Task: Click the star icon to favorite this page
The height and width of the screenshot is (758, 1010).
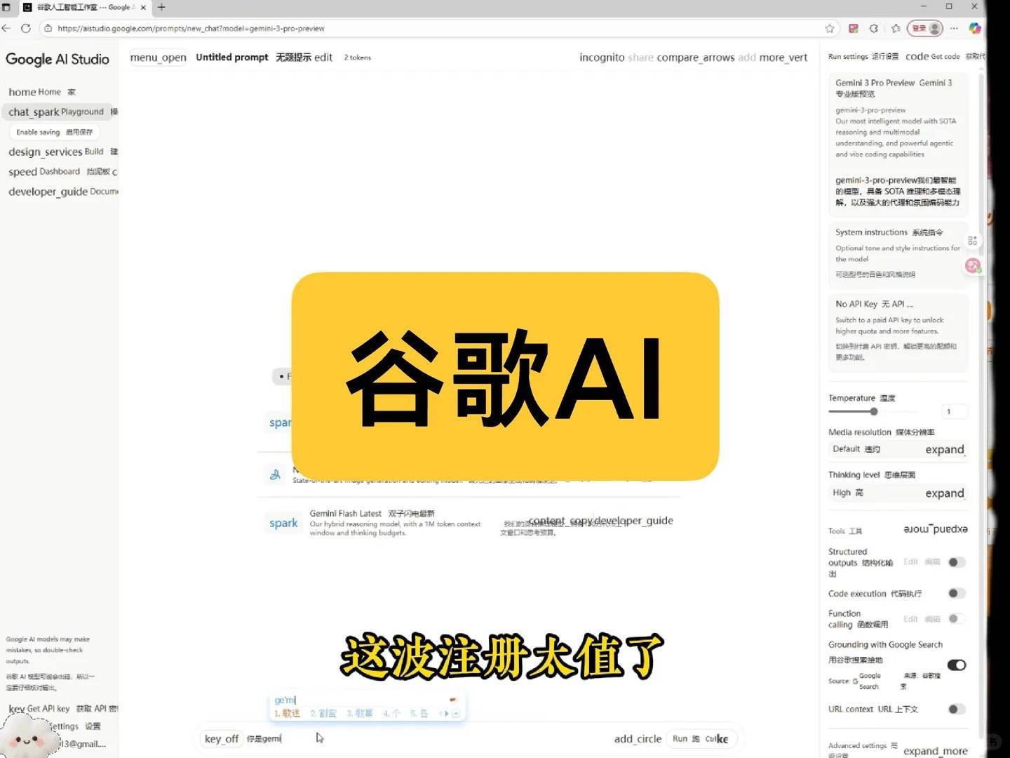Action: point(830,28)
